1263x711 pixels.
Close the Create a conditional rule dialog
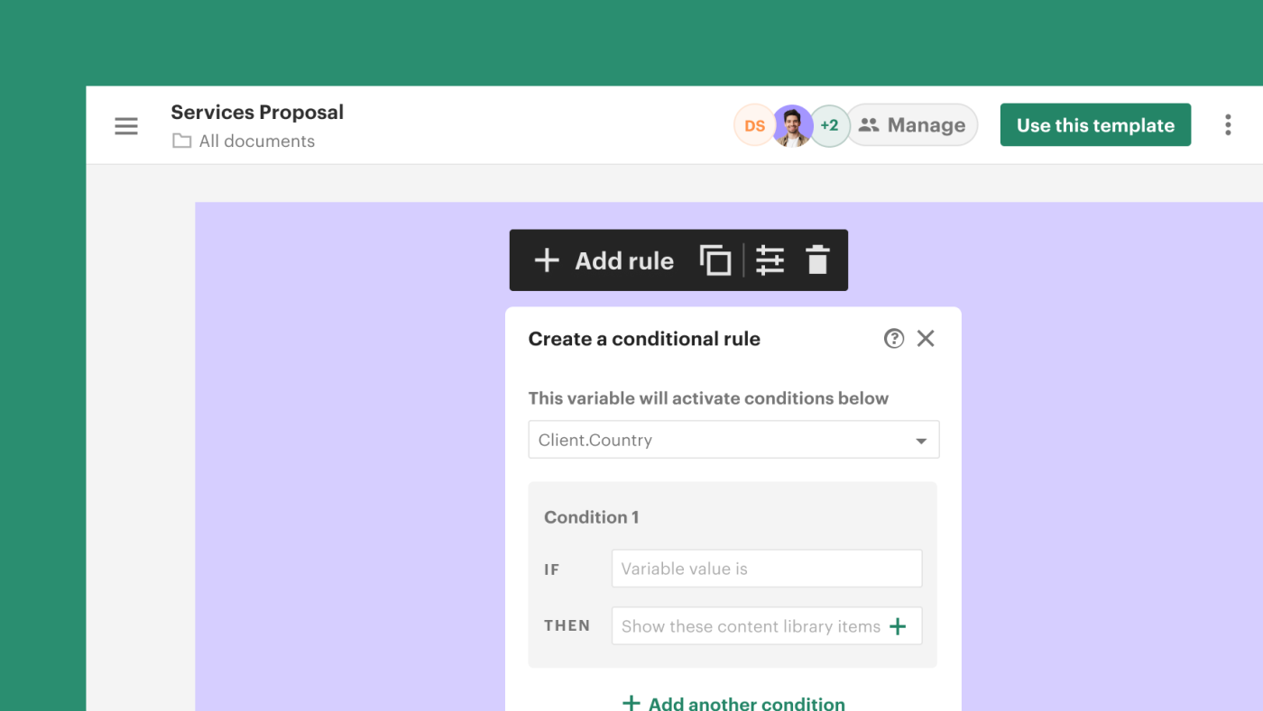pos(926,338)
